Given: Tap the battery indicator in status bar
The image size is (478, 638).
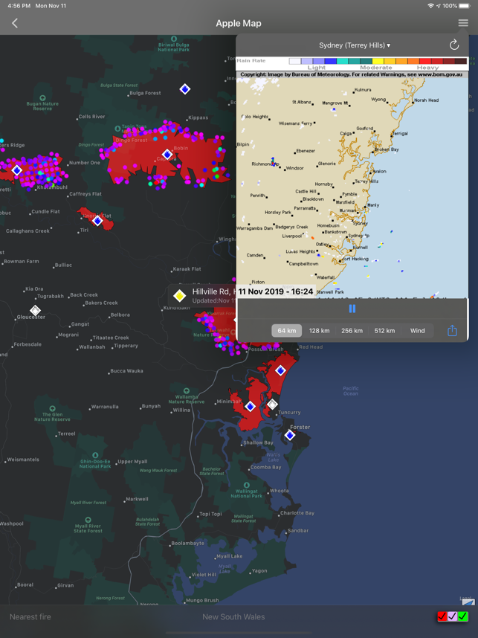Looking at the screenshot, I should click(465, 6).
